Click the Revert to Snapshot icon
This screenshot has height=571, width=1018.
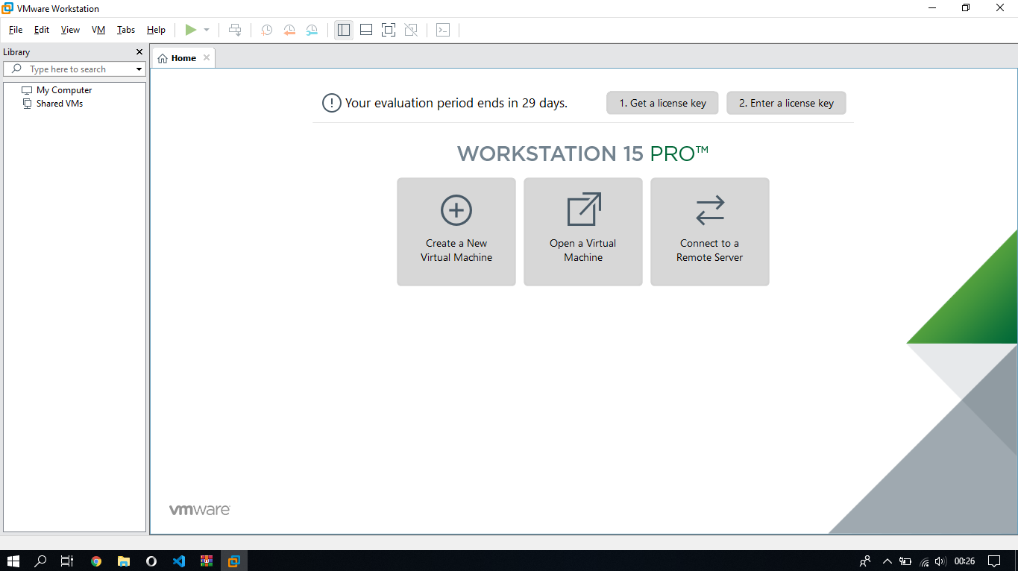tap(289, 30)
